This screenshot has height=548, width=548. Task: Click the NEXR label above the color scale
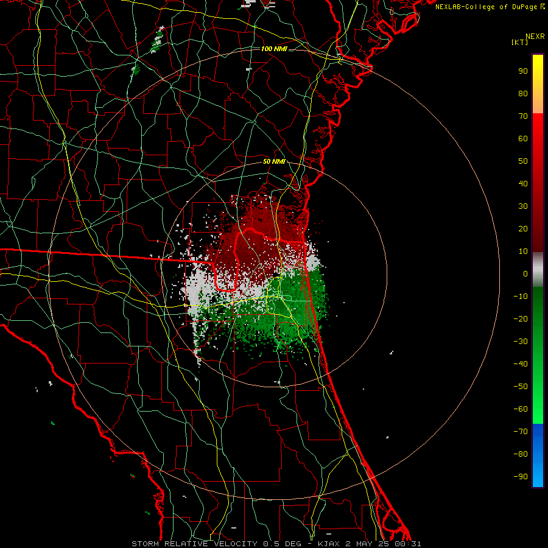coord(535,37)
